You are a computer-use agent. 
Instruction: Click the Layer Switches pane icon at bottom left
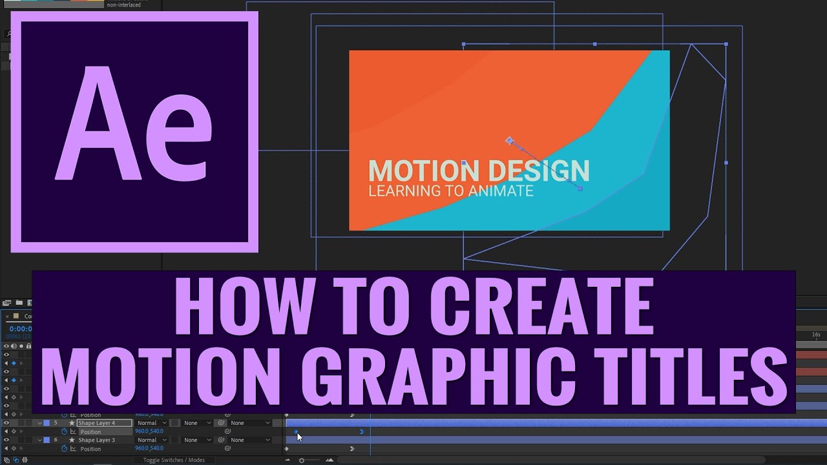[x=6, y=460]
